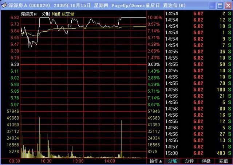233x165 pixels.
Task: Click the 13:00 time axis marker
Action: click(78, 161)
